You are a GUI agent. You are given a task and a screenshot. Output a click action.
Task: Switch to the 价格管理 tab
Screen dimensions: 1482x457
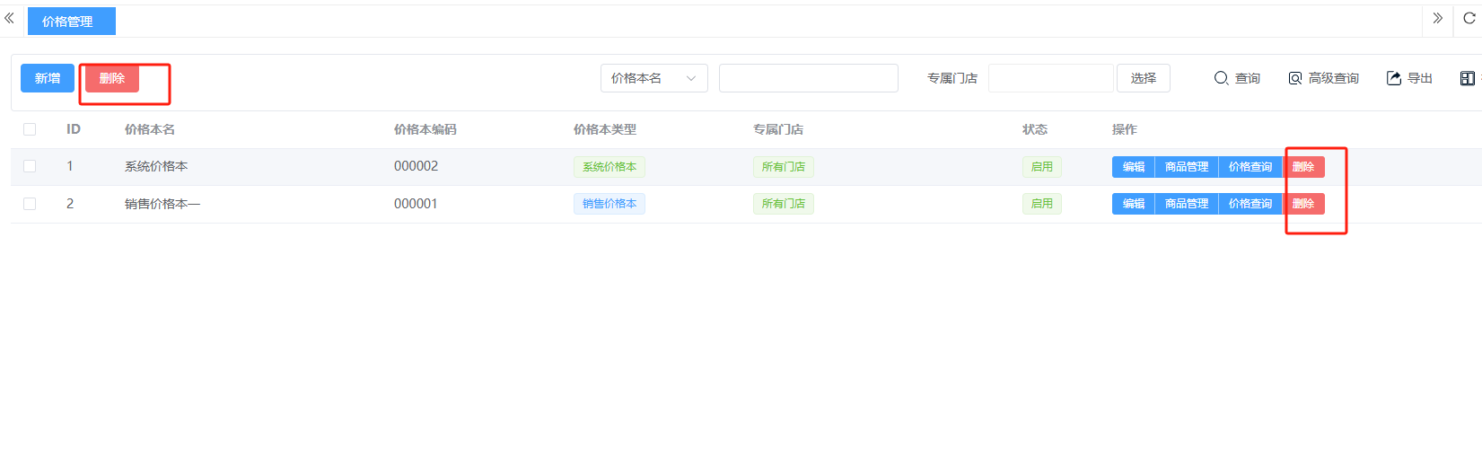point(71,22)
